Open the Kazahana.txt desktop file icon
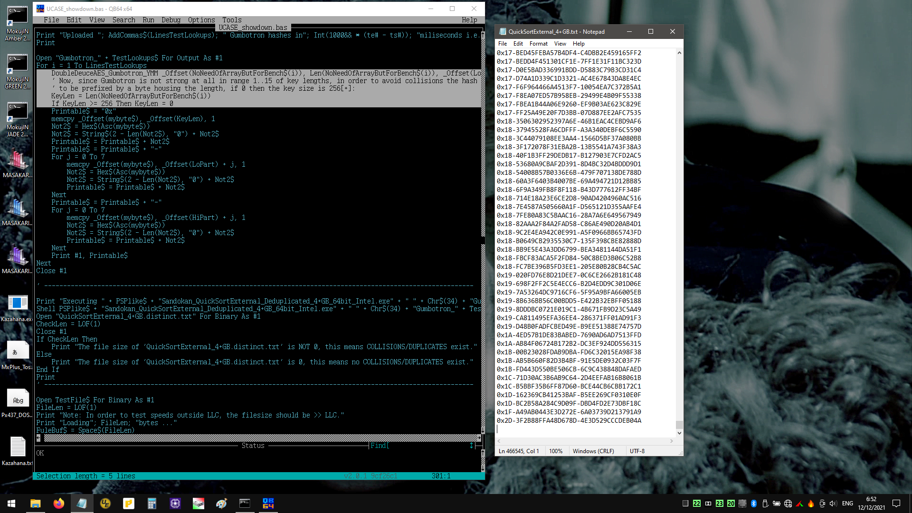Image resolution: width=912 pixels, height=513 pixels. point(18,451)
